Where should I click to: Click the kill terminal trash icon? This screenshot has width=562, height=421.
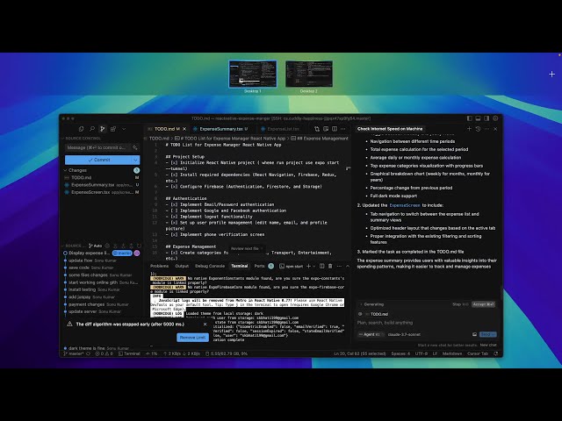tap(330, 266)
